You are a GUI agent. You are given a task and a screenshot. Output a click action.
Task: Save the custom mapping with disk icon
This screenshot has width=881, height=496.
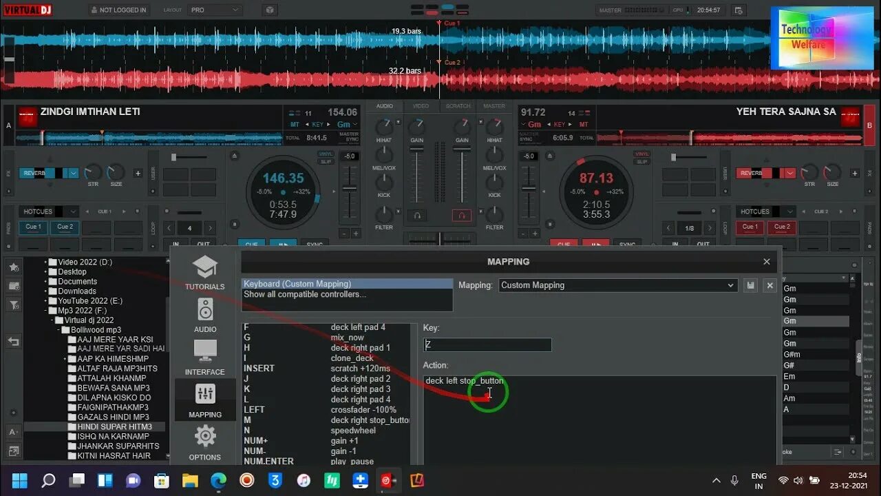pyautogui.click(x=750, y=285)
